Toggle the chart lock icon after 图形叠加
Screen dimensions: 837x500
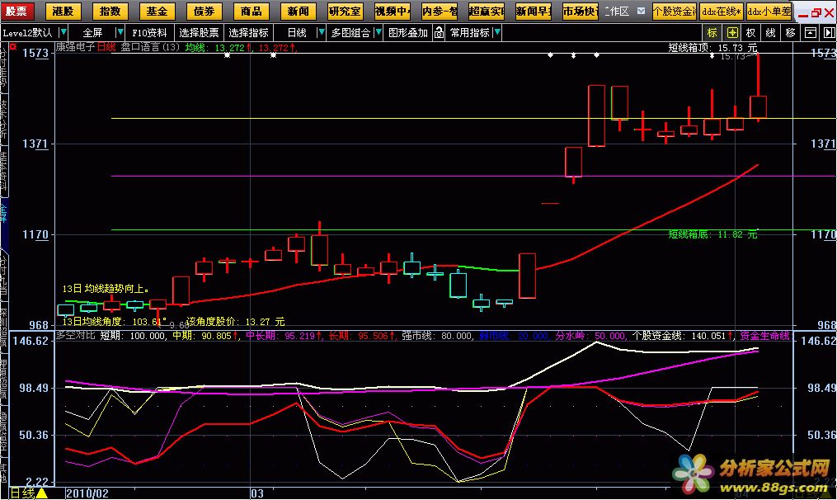(439, 32)
